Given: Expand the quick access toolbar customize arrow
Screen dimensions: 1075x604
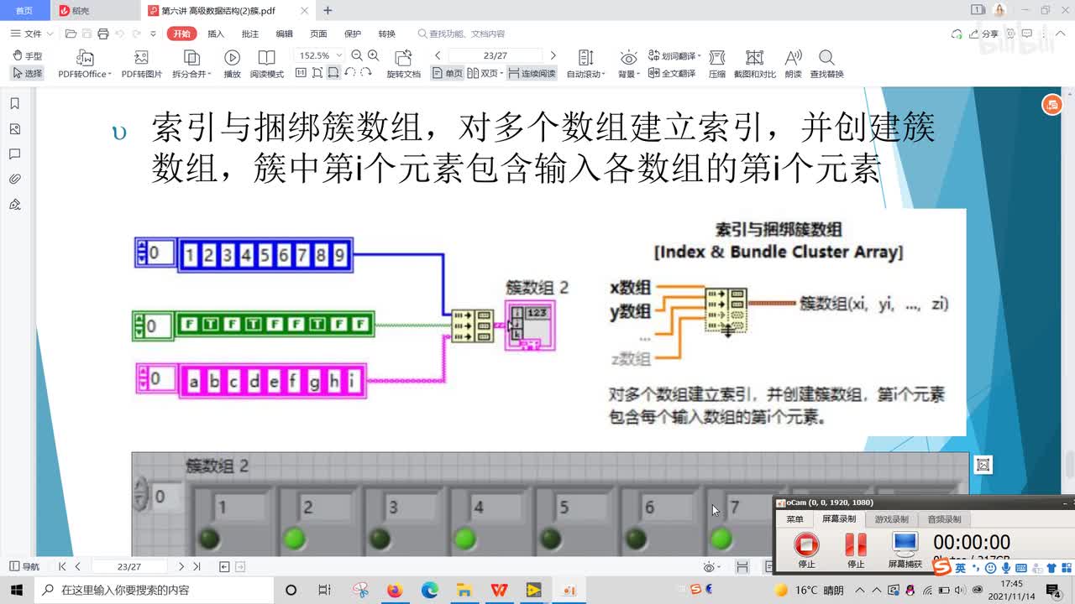Looking at the screenshot, I should (153, 34).
